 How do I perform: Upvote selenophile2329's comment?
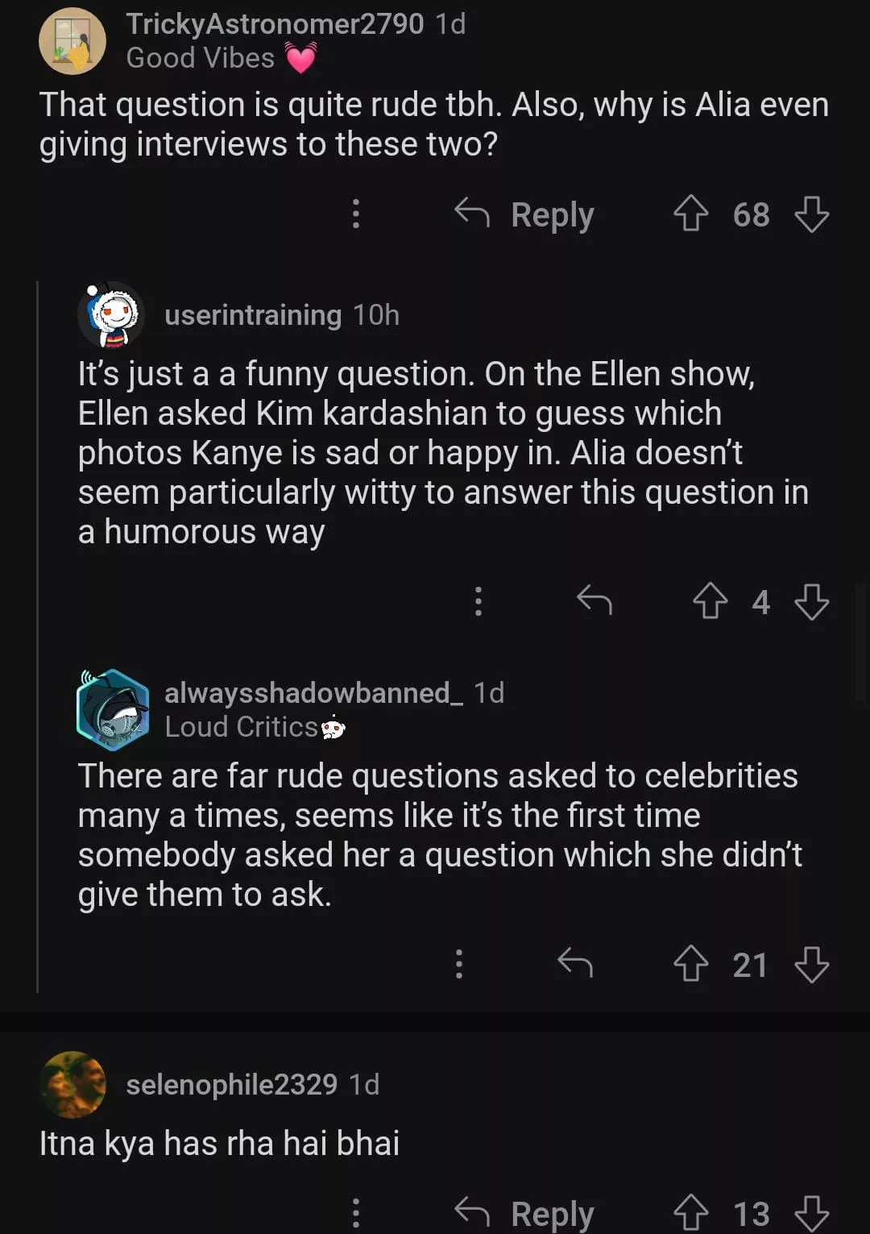690,1213
